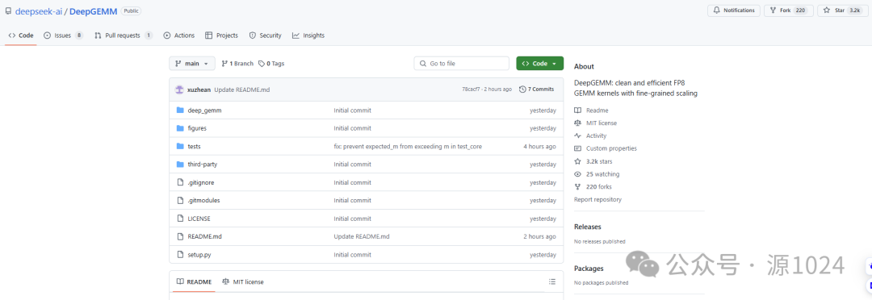This screenshot has width=872, height=300.
Task: Click the 220 fork count badge
Action: (x=801, y=10)
